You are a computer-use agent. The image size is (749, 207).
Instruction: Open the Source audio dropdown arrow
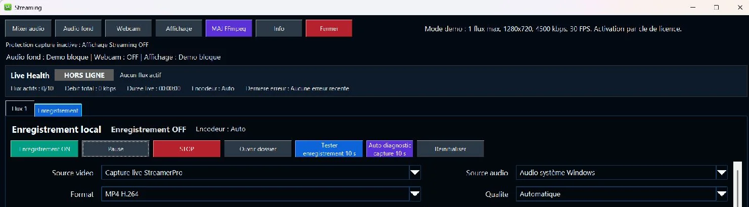point(722,173)
